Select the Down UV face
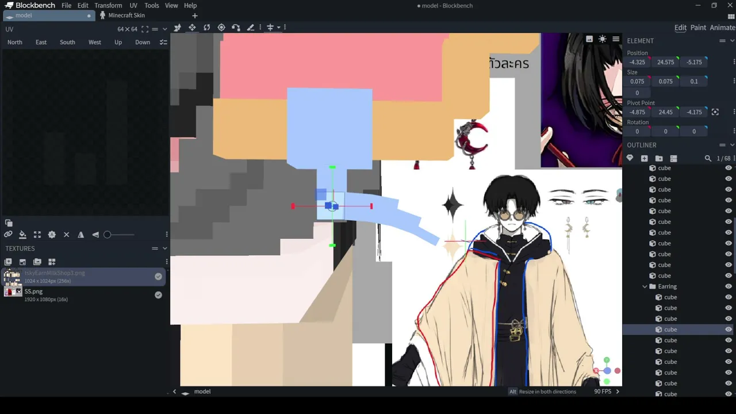 (143, 42)
